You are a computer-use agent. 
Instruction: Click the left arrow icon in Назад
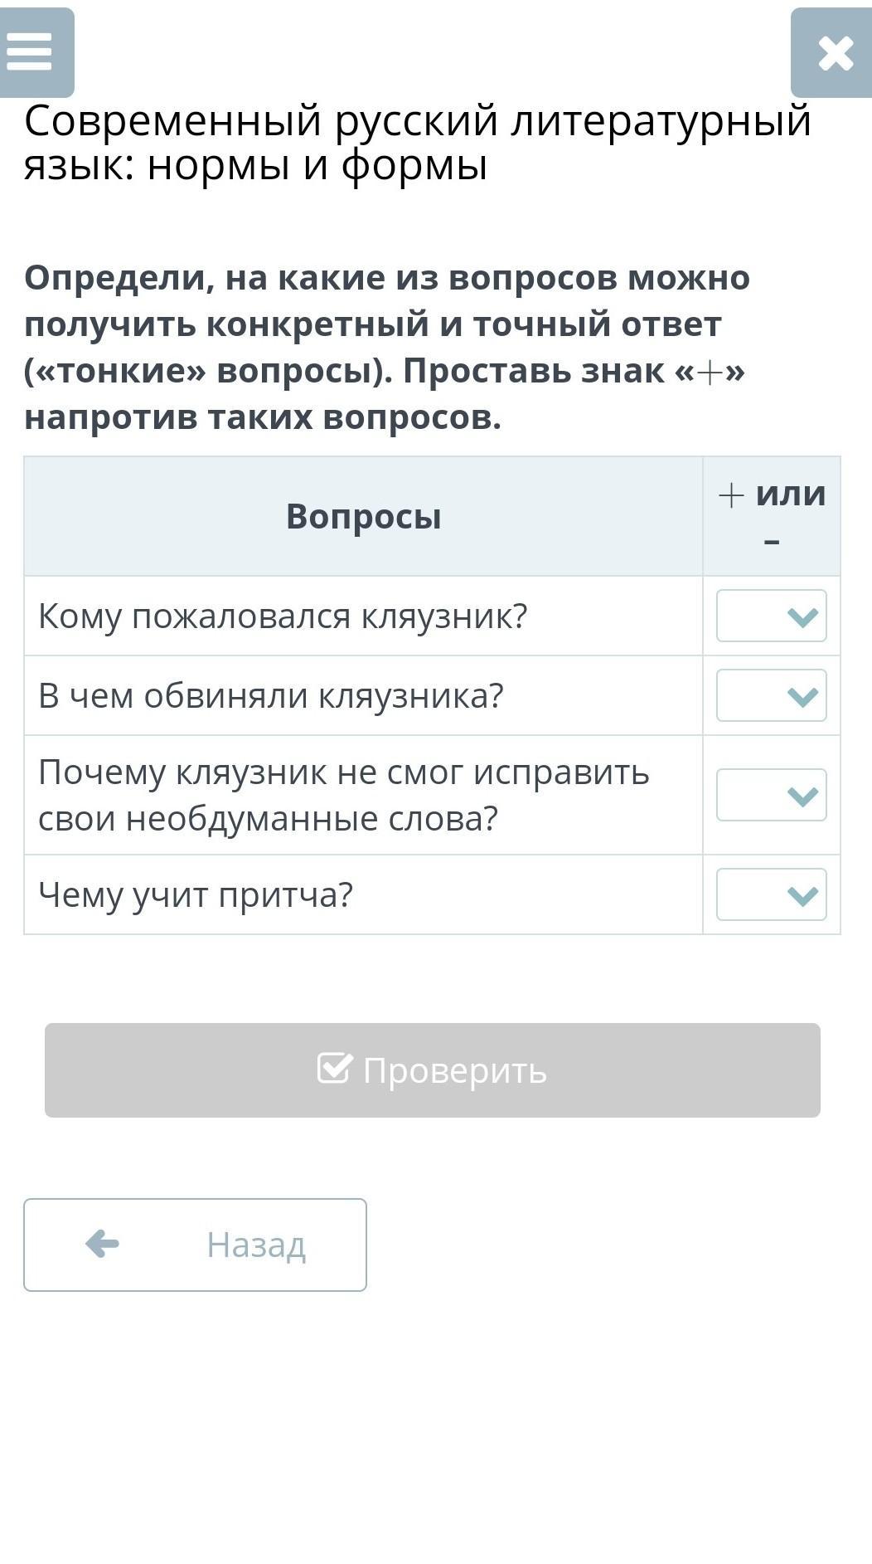pyautogui.click(x=103, y=1244)
